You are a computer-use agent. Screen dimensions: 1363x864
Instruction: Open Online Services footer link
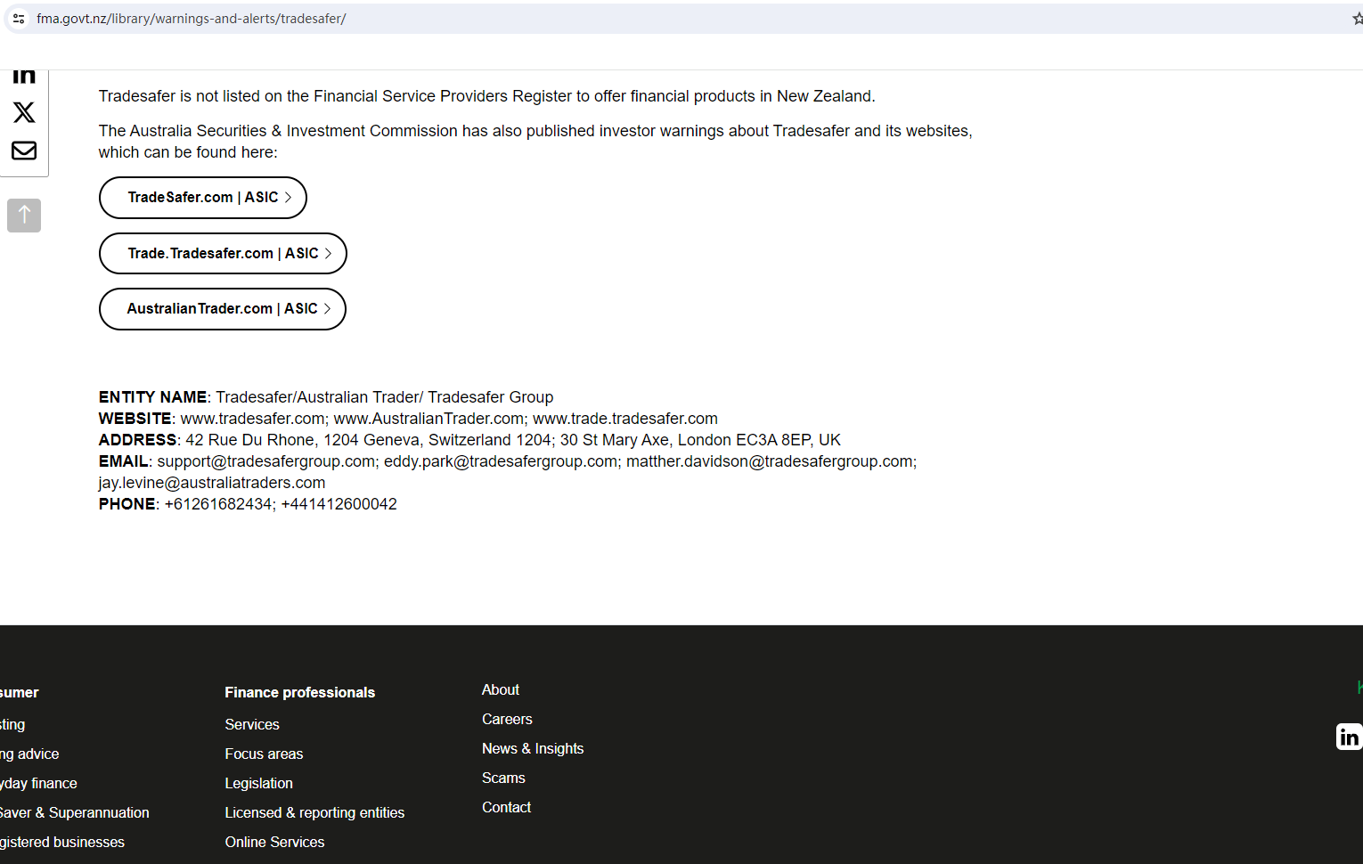274,843
